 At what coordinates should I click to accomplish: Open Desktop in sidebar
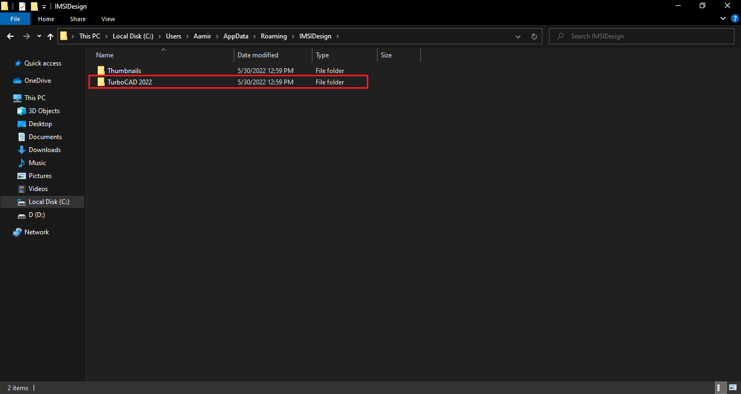tap(40, 124)
